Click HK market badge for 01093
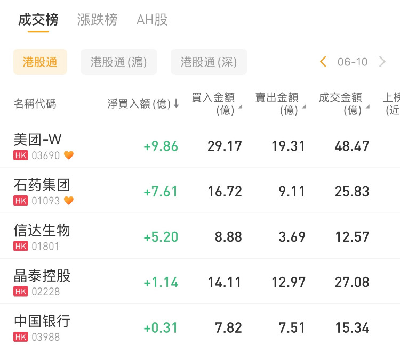Image resolution: width=400 pixels, height=345 pixels. click(x=21, y=201)
